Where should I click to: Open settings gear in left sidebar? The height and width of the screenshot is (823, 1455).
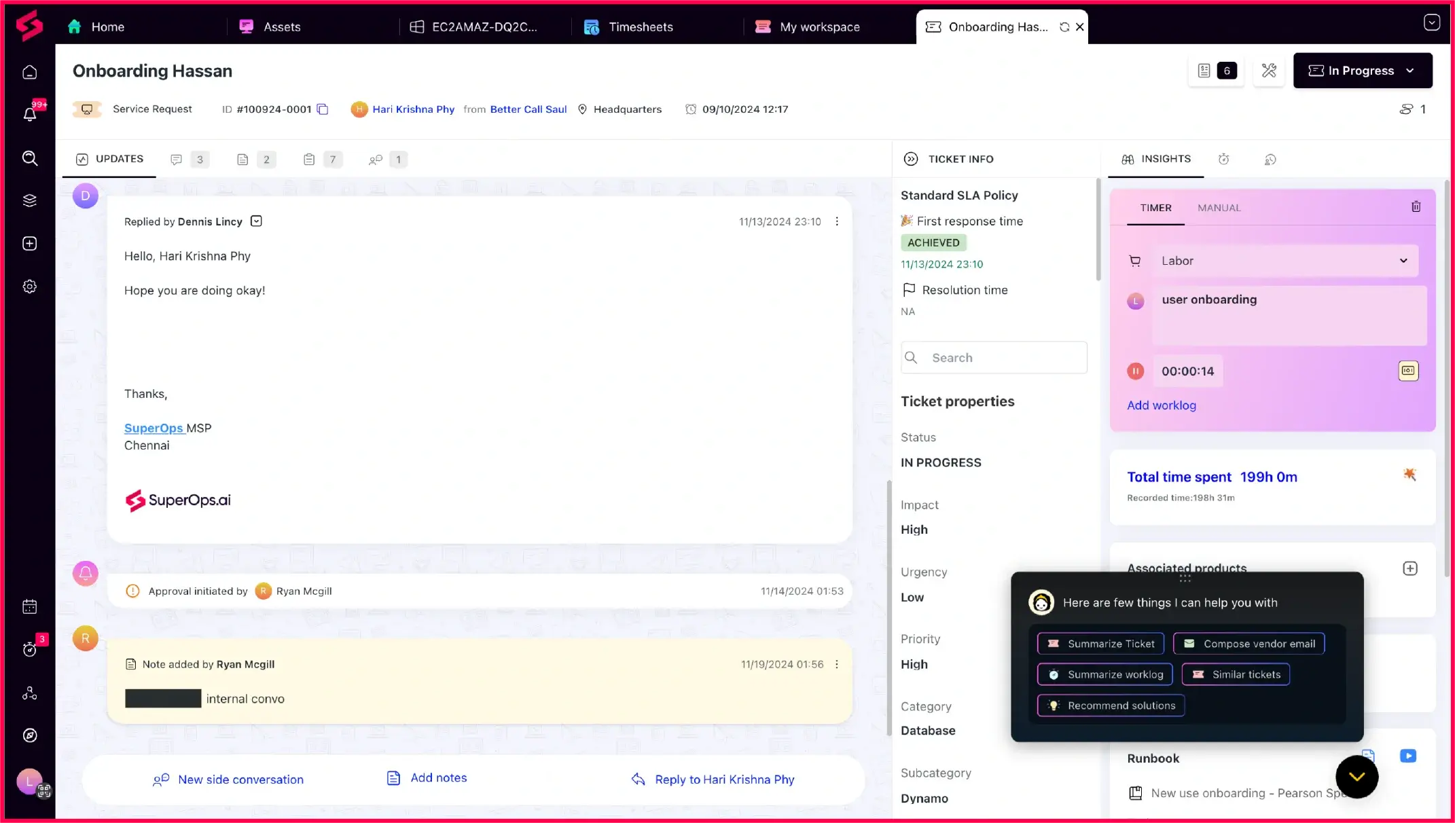[x=29, y=286]
